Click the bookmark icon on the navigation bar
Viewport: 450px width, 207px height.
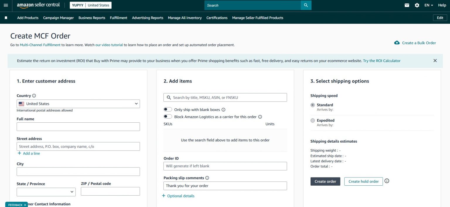point(6,18)
